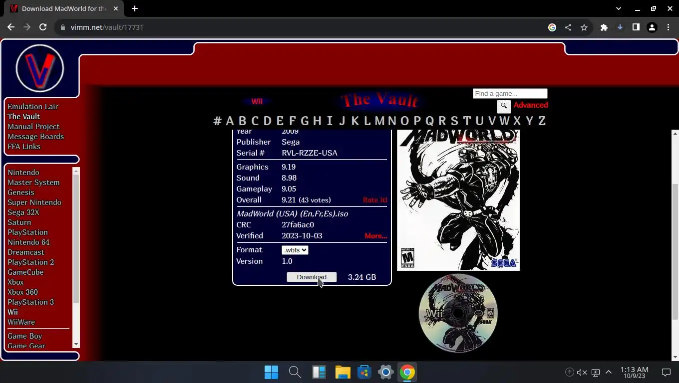Image resolution: width=679 pixels, height=383 pixels.
Task: Select Game Boy console
Action: [24, 336]
